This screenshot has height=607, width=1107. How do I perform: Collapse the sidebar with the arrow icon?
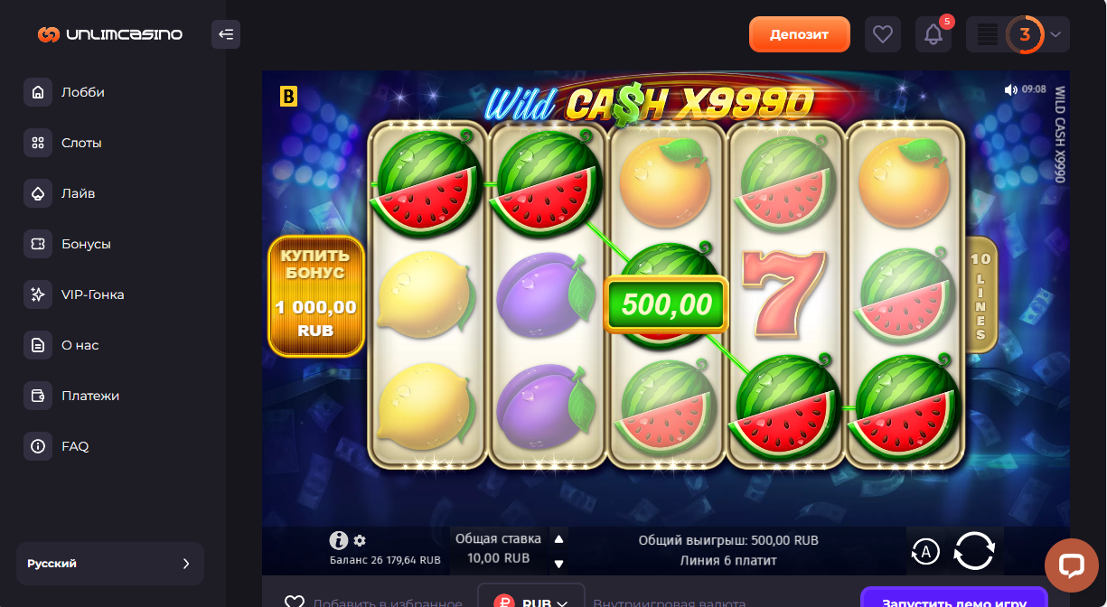tap(226, 34)
